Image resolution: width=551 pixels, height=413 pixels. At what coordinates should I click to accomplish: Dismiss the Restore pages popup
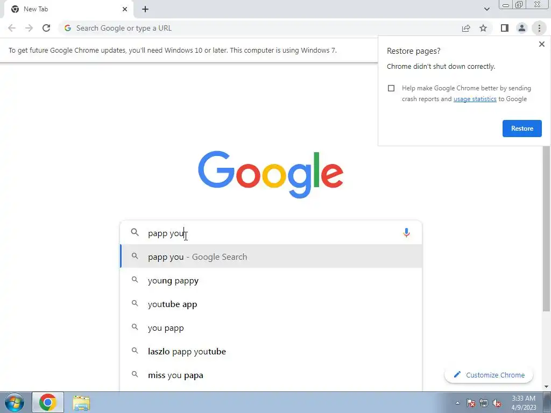coord(541,44)
